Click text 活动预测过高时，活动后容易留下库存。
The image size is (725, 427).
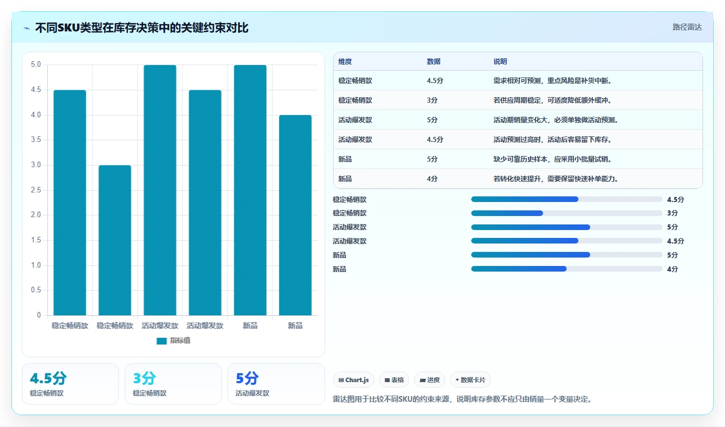[x=553, y=140]
